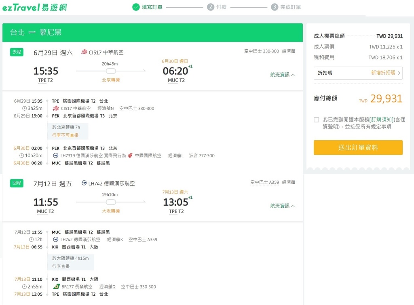Click the 空中巴士 330-300 aircraft link

[261, 51]
